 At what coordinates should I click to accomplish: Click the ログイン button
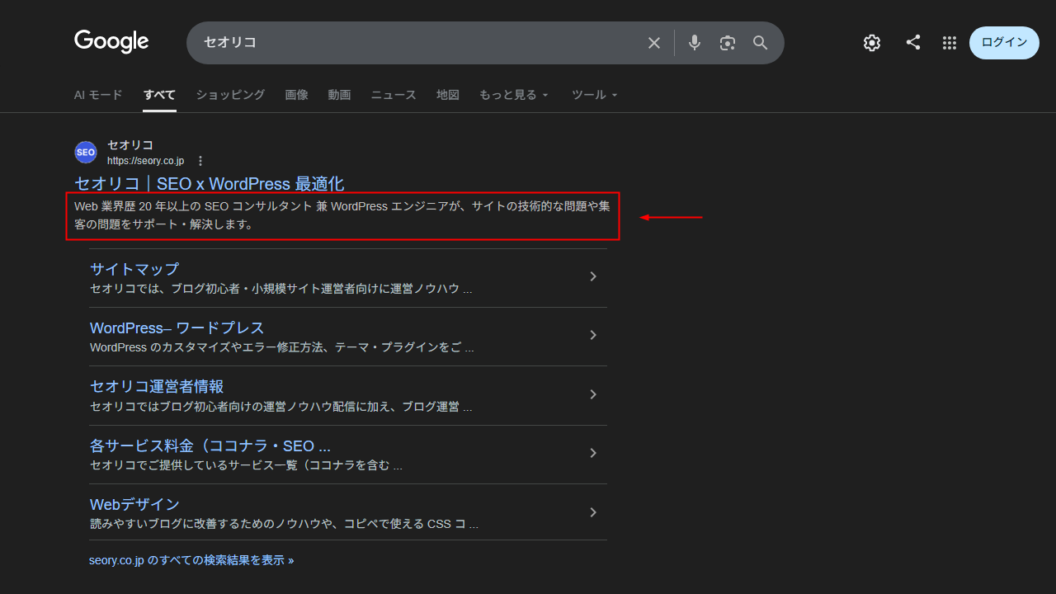pos(1004,43)
